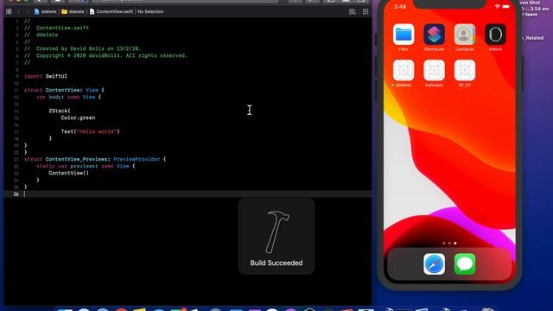Click the simulator Wi-Fi status icon
The height and width of the screenshot is (311, 553).
coord(498,7)
